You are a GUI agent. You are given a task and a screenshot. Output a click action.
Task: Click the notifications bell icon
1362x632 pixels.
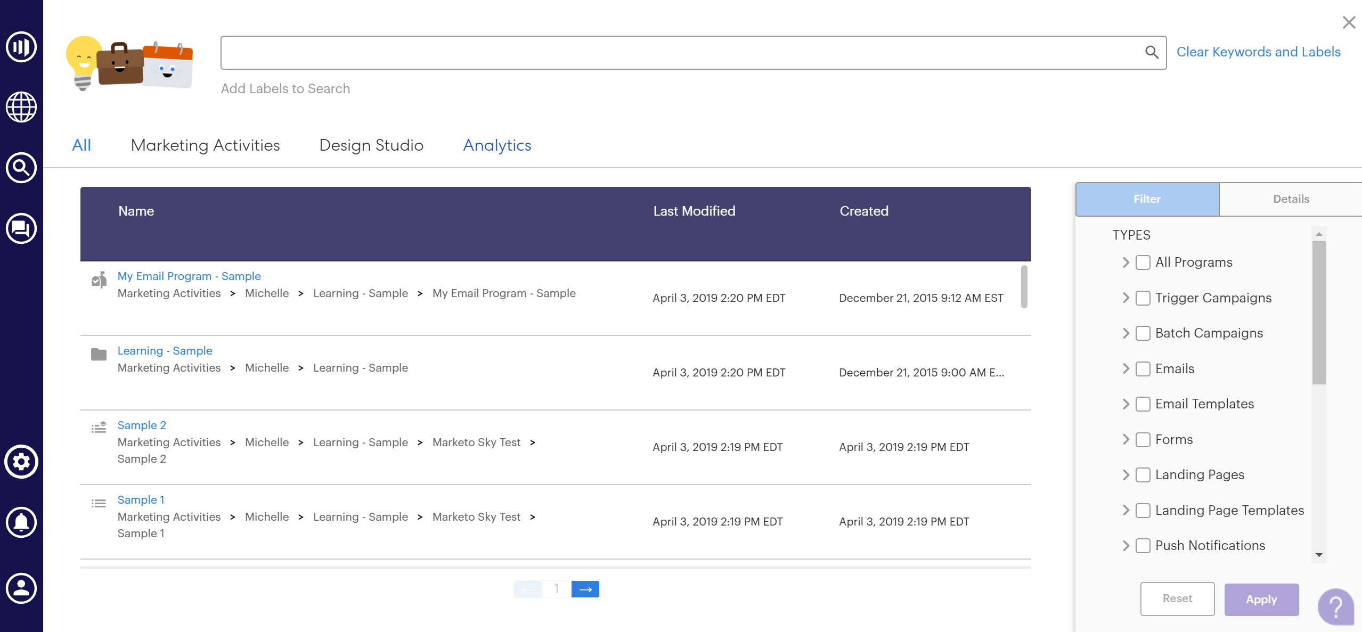21,522
